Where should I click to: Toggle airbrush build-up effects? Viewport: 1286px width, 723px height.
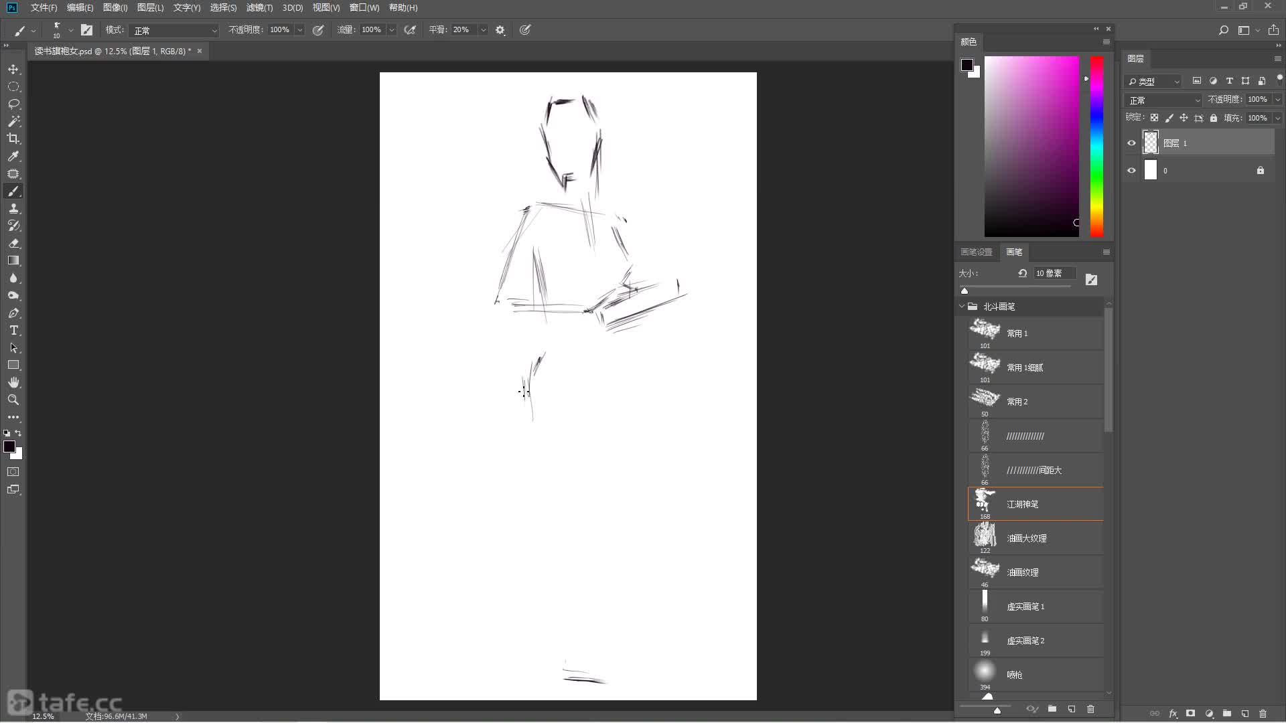pyautogui.click(x=410, y=30)
